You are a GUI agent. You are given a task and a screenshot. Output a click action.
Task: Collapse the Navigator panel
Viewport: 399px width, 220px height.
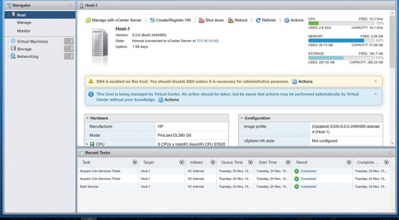70,5
